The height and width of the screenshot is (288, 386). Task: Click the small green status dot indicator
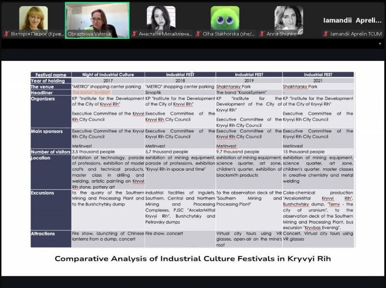pyautogui.click(x=380, y=44)
